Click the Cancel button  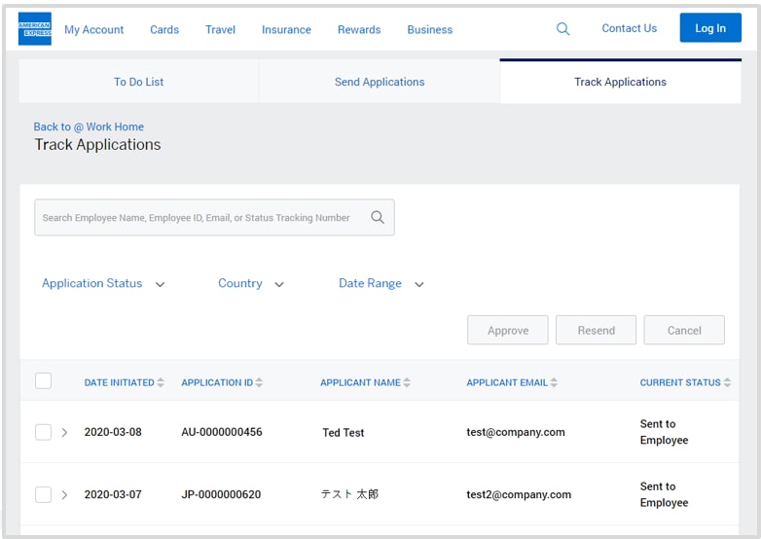(684, 330)
